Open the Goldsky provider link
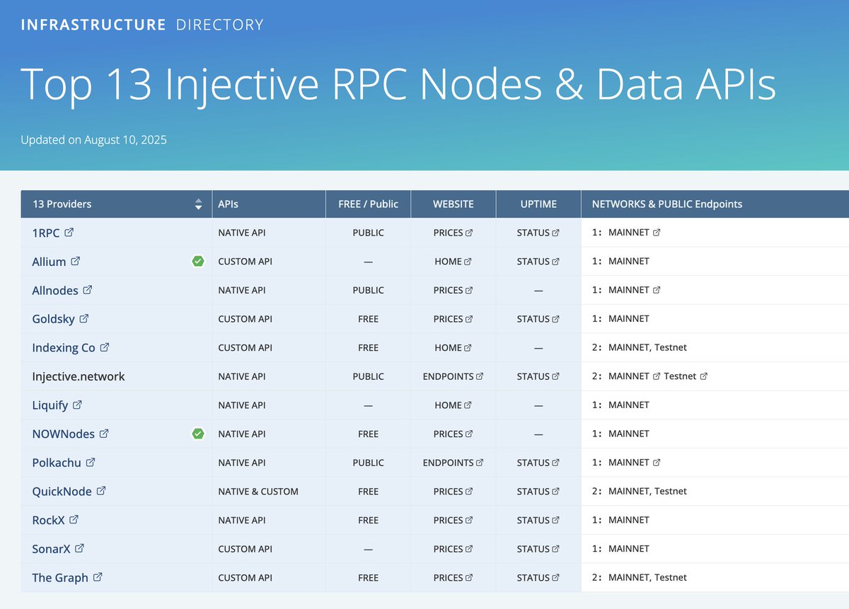 pyautogui.click(x=60, y=319)
